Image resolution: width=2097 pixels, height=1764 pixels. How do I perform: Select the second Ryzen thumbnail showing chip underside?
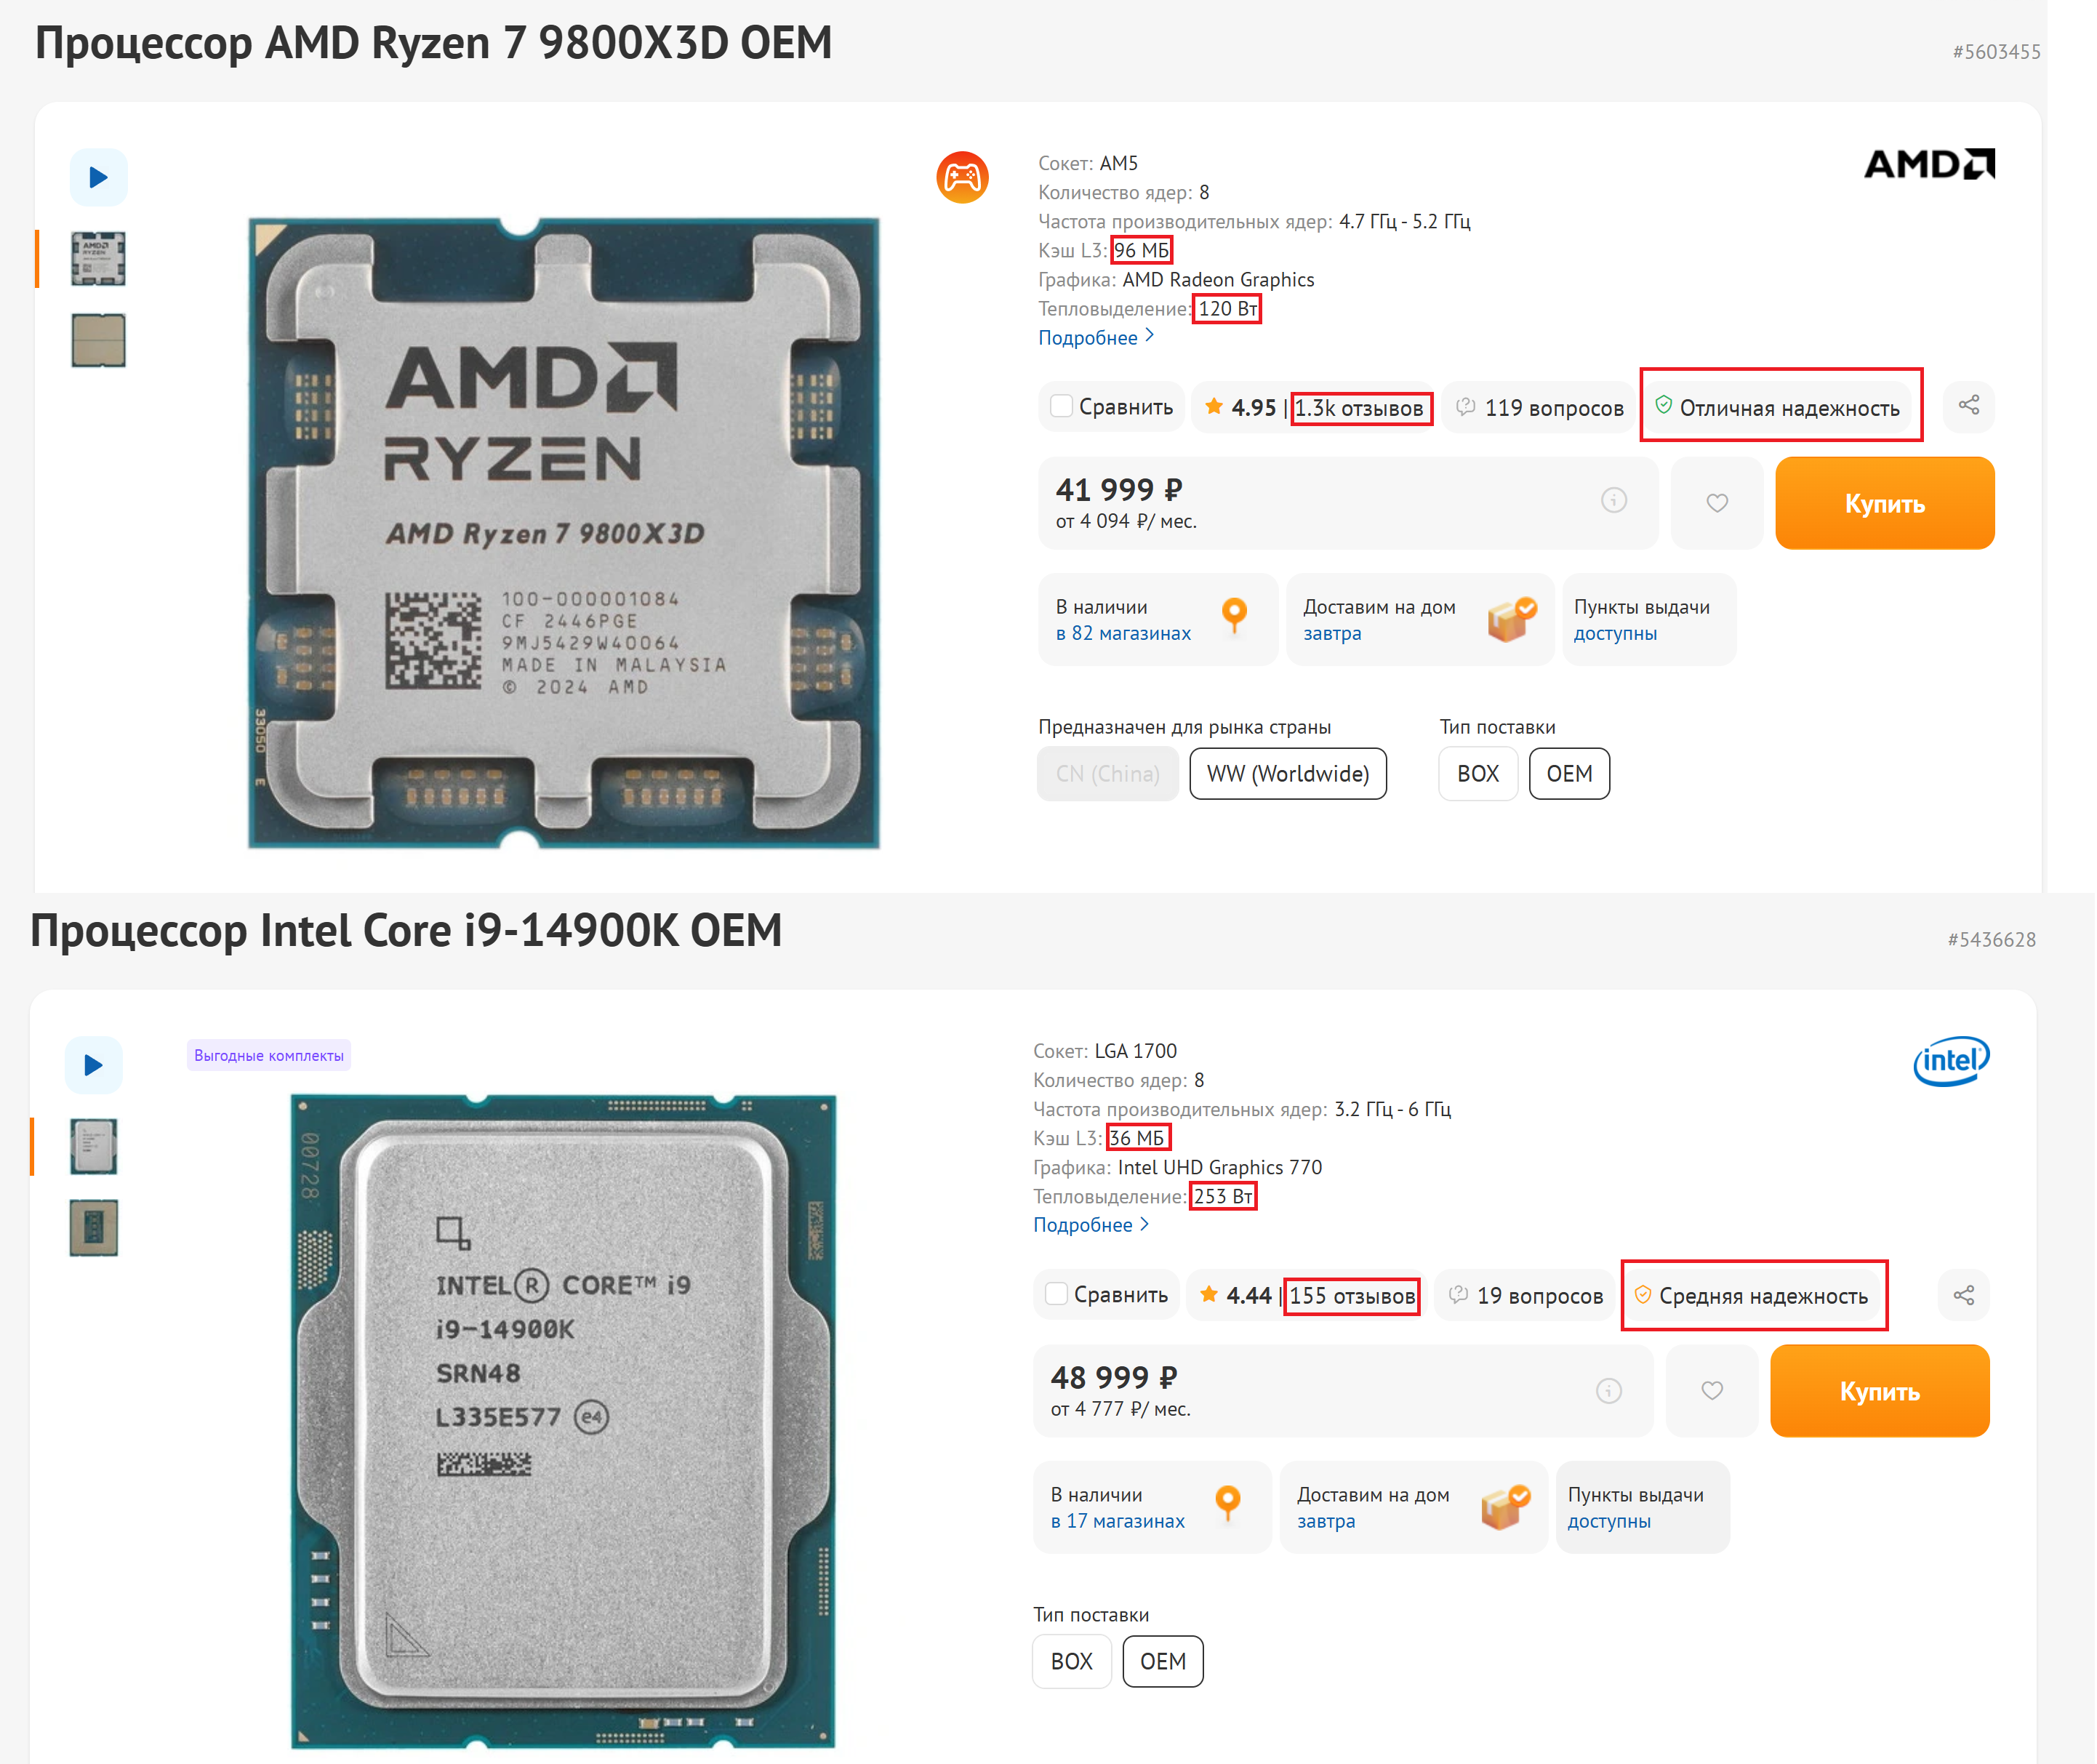(98, 341)
